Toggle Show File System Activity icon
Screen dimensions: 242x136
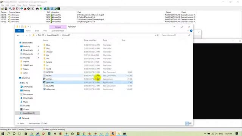click(x=48, y=9)
